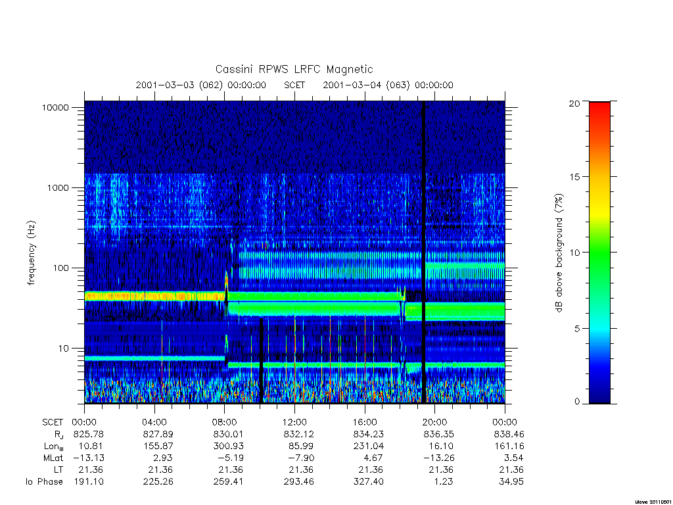Screen dimensions: 673x505
Task: Click the longitude value 85.99
Action: click(301, 446)
